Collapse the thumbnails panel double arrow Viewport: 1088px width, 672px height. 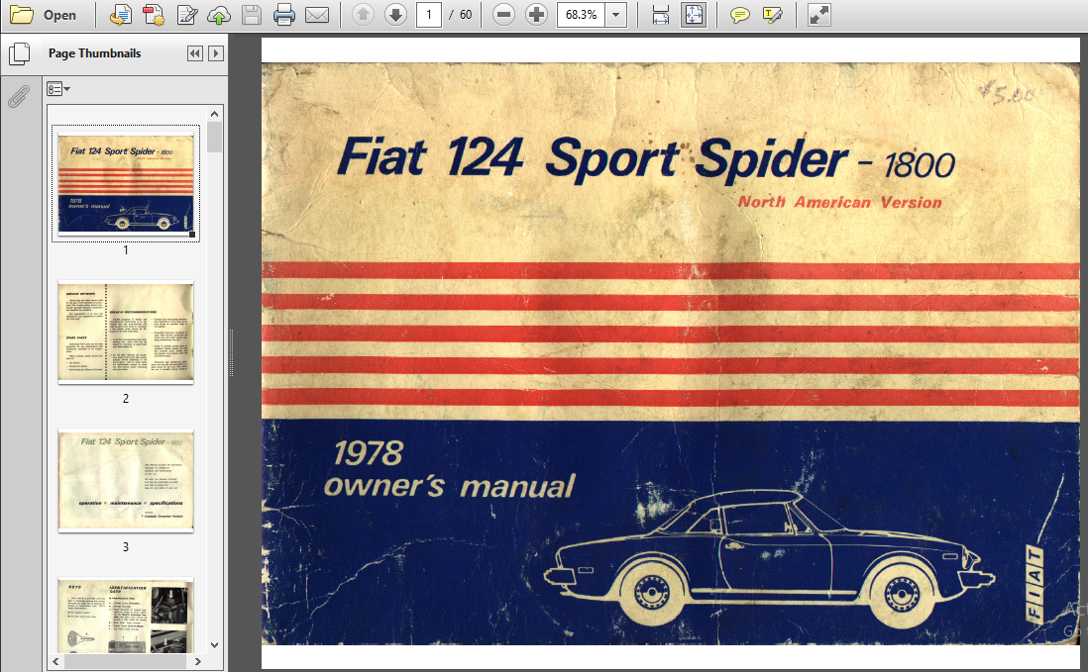(195, 53)
